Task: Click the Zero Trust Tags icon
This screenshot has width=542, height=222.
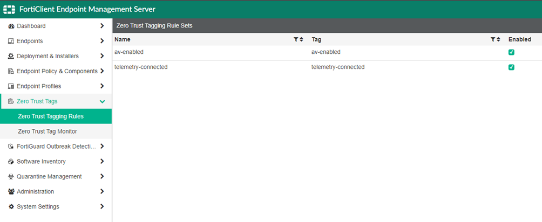Action: 11,101
